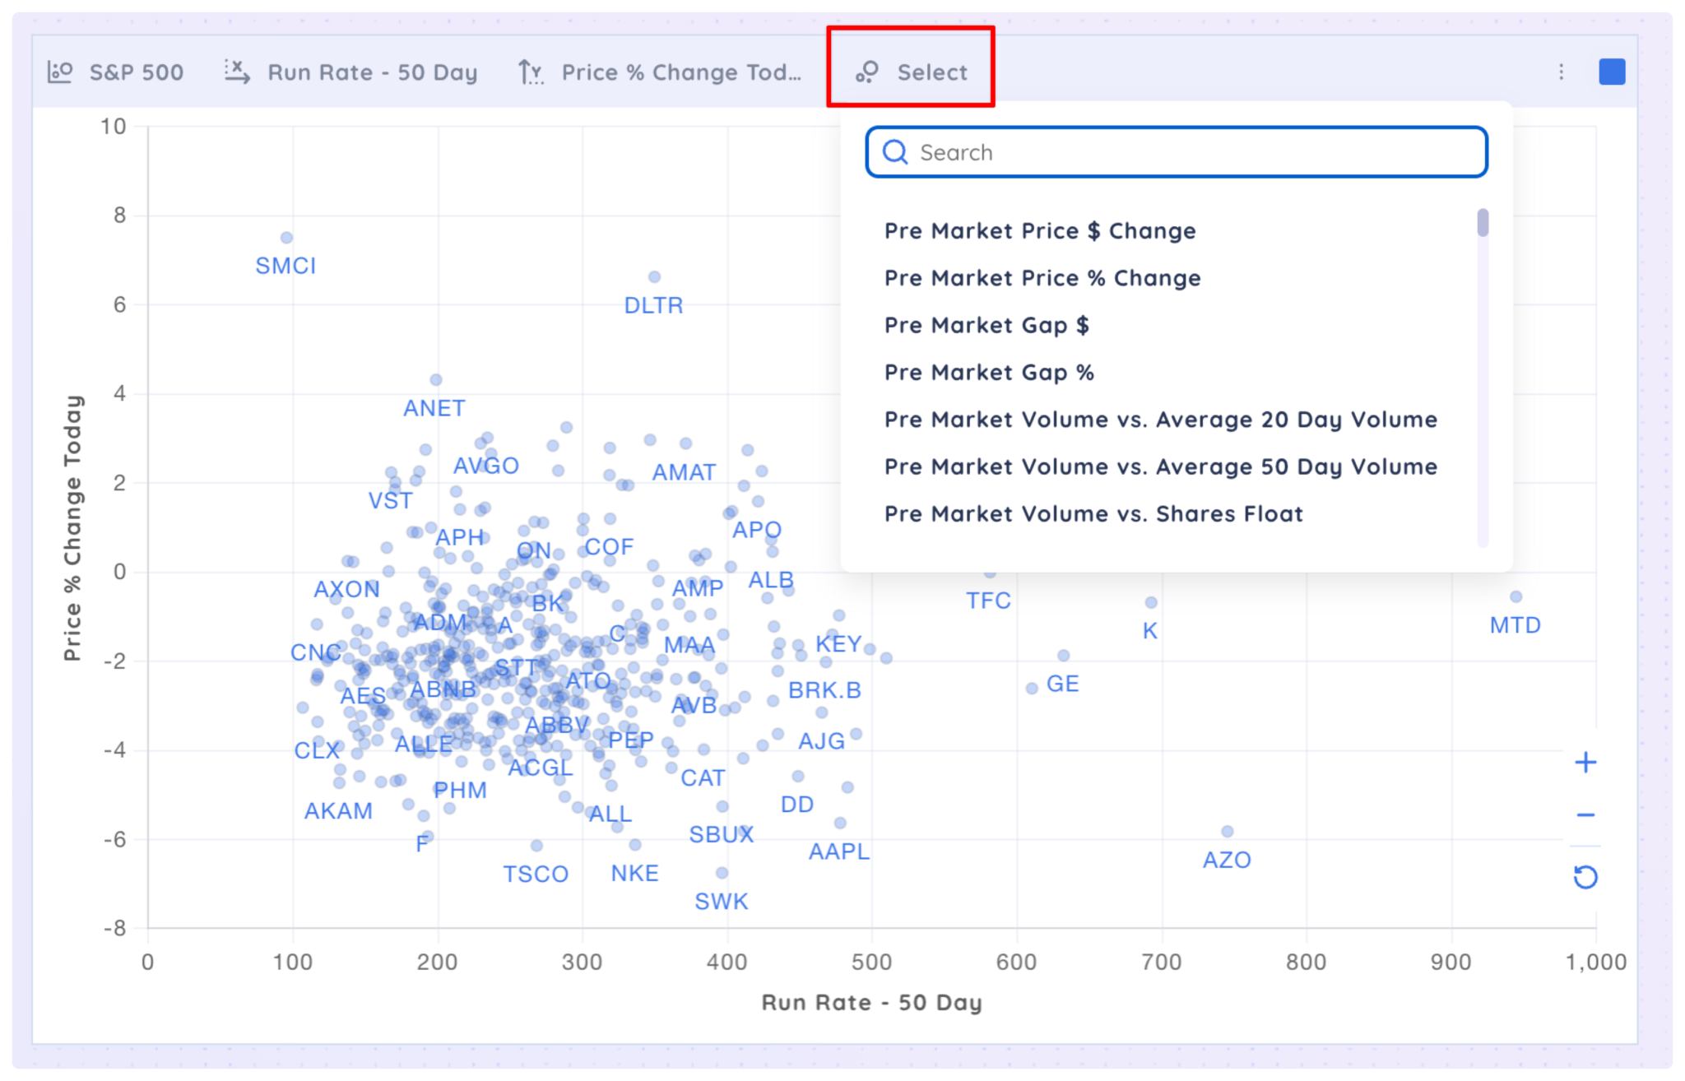
Task: Open the three-dot overflow menu icon
Action: point(1561,72)
